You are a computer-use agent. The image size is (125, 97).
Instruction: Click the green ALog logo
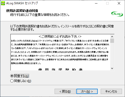(x=117, y=14)
